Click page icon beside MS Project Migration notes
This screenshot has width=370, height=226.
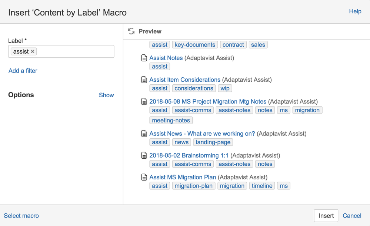144,102
